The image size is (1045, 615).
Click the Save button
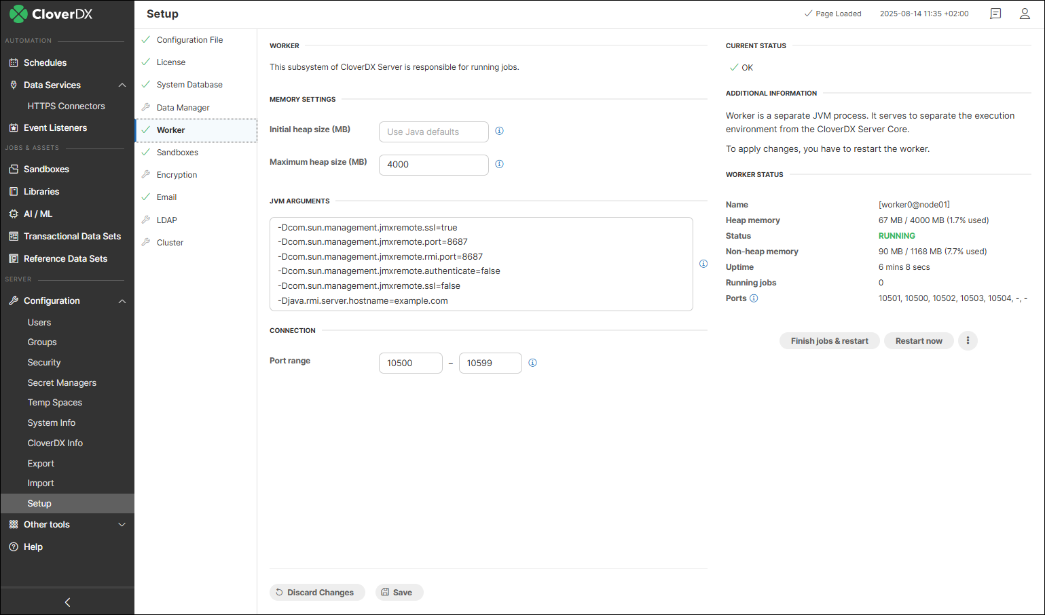point(397,593)
